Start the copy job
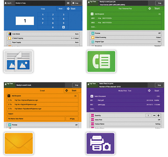 point(74,9)
